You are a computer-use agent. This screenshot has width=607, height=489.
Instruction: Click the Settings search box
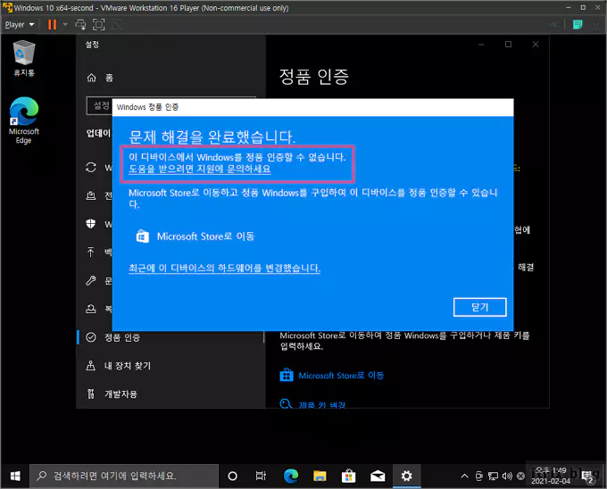(x=99, y=105)
